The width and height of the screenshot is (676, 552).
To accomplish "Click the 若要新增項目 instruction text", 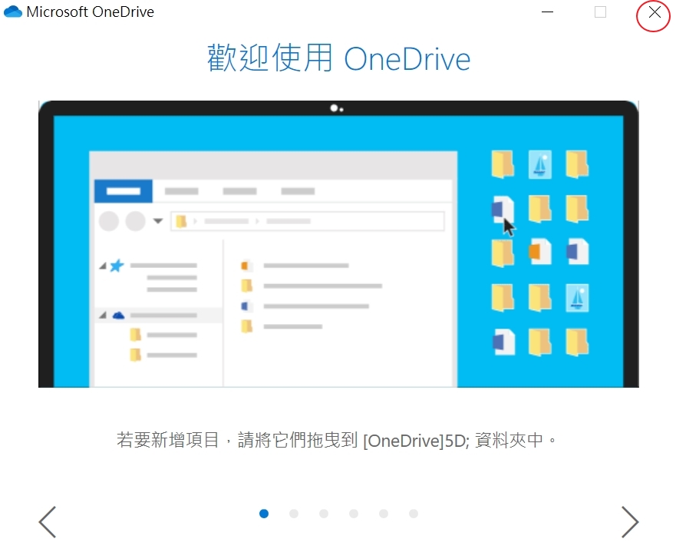I will 336,441.
